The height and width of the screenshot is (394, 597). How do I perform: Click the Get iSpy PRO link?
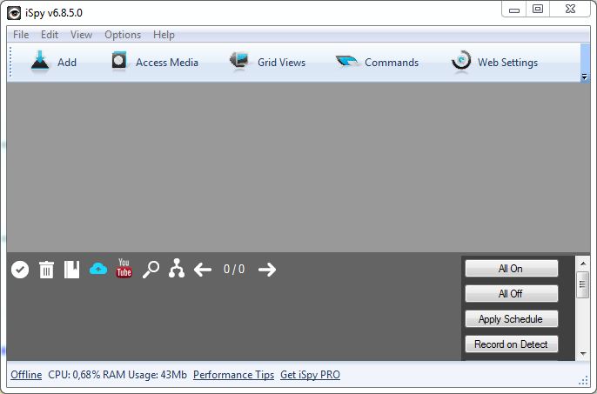click(x=310, y=375)
